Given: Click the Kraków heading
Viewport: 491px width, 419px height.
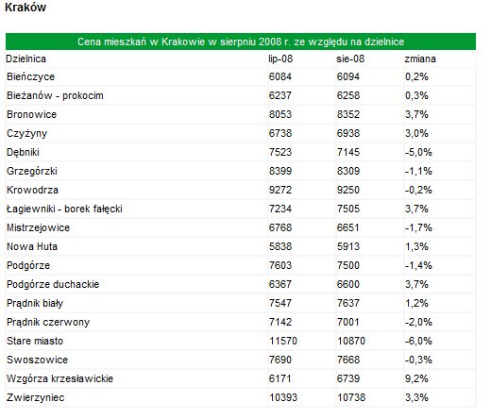Looking at the screenshot, I should pos(25,8).
